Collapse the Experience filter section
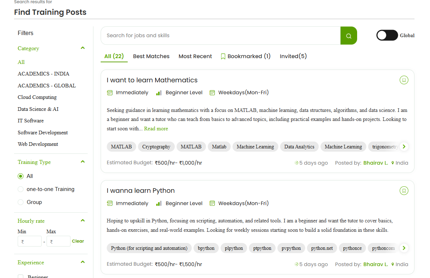Image resolution: width=430 pixels, height=278 pixels. pyautogui.click(x=83, y=262)
